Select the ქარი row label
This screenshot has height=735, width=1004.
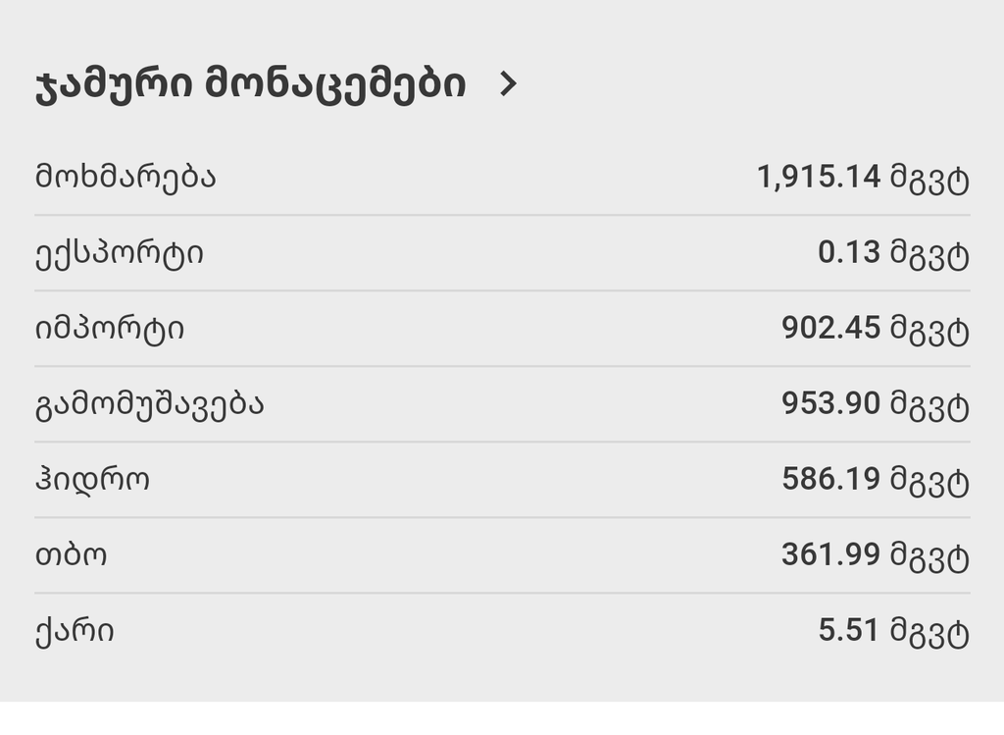(x=75, y=631)
